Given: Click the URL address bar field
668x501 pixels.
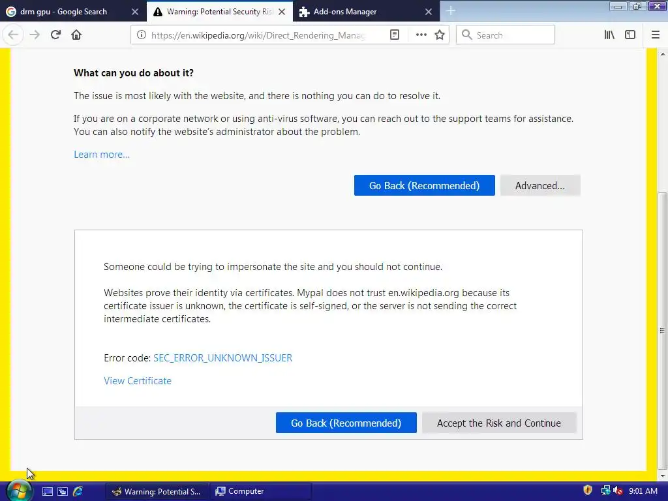Looking at the screenshot, I should click(x=258, y=35).
